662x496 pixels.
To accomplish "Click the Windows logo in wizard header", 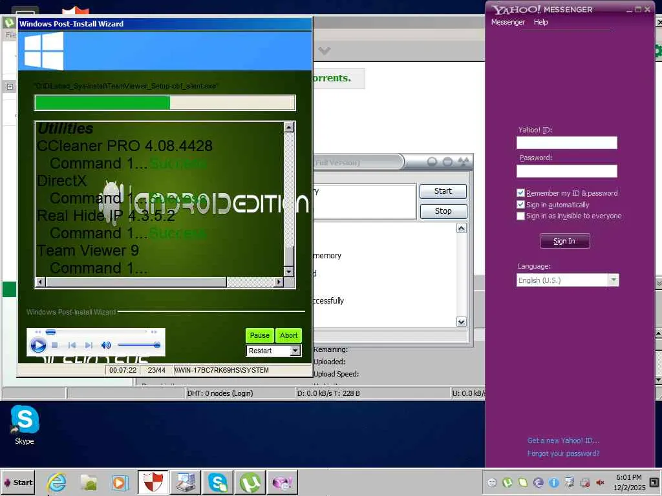I will (43, 50).
